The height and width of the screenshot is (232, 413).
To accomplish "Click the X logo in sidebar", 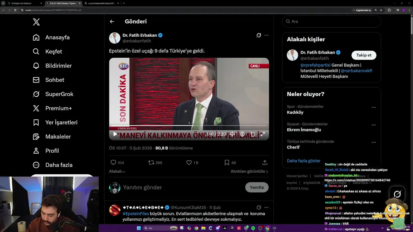I will (x=36, y=22).
